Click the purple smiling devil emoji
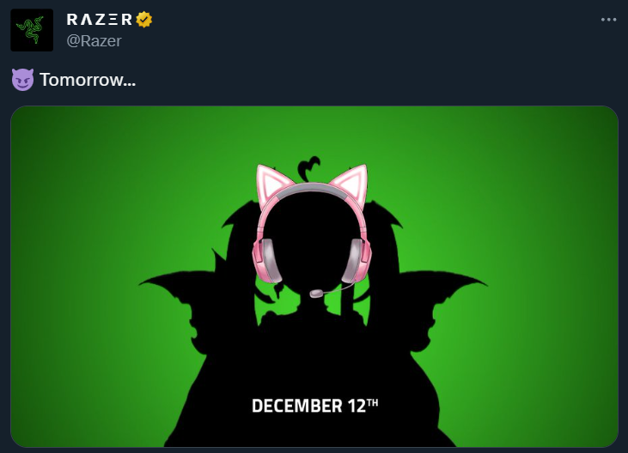 22,80
